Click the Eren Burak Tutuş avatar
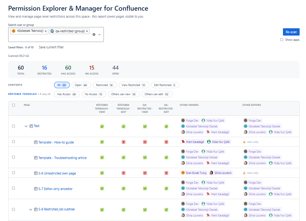Screen dimensions: 306x221 tap(183, 173)
